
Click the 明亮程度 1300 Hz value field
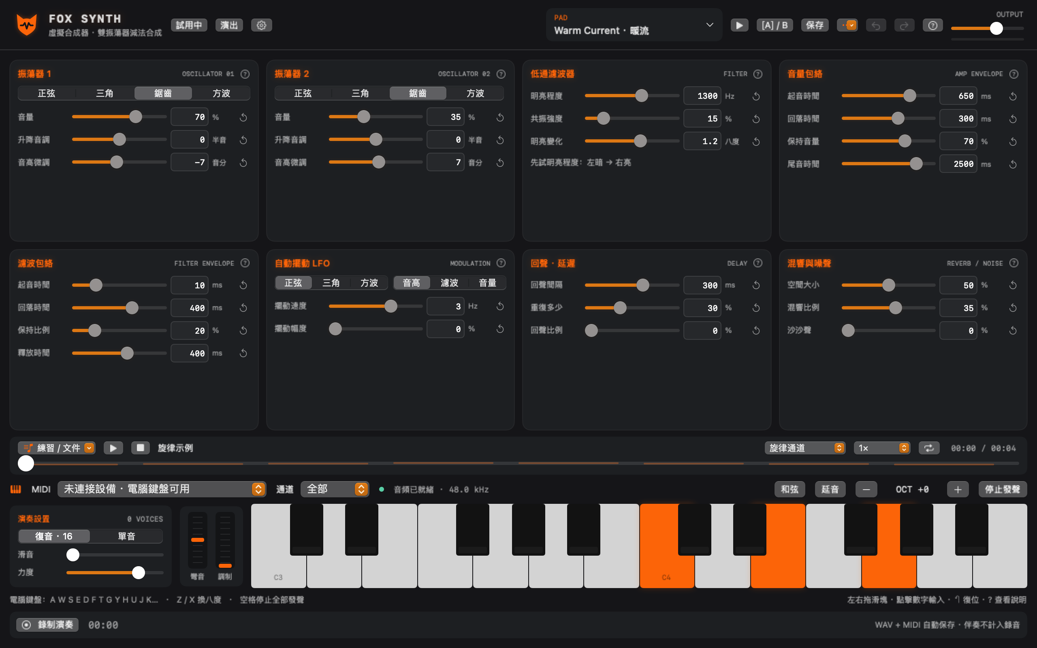pos(702,96)
